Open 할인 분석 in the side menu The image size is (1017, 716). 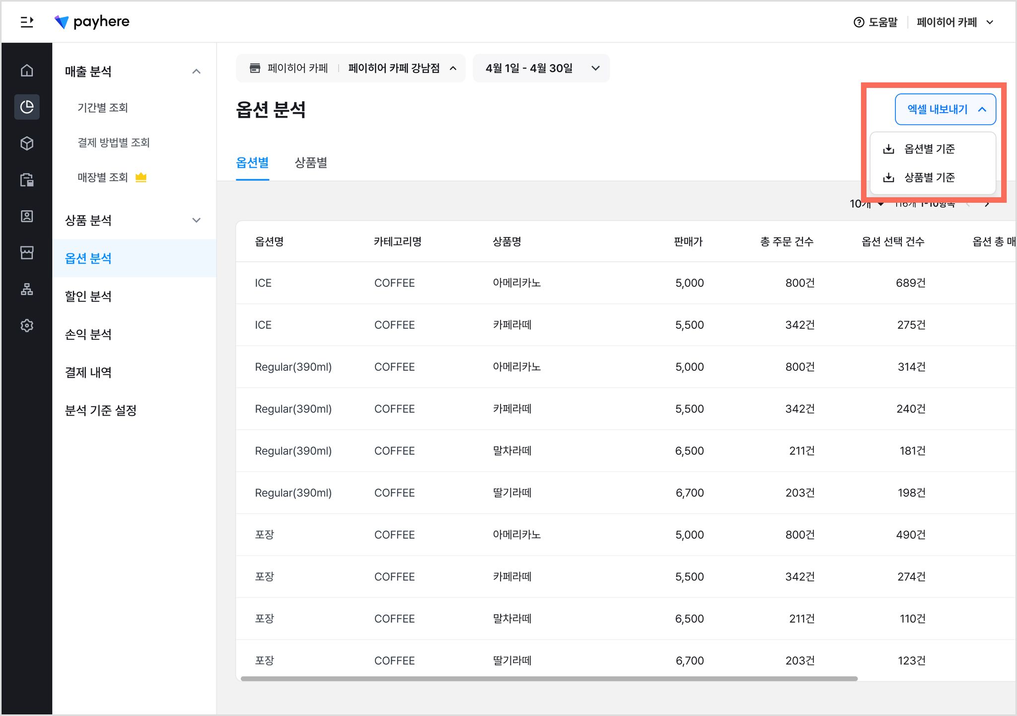coord(88,296)
